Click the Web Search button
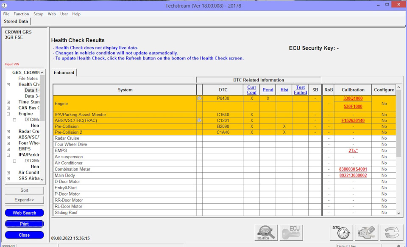This screenshot has width=407, height=247. click(x=25, y=213)
